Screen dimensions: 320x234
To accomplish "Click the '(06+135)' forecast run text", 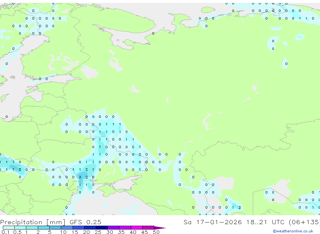I will click(305, 222).
